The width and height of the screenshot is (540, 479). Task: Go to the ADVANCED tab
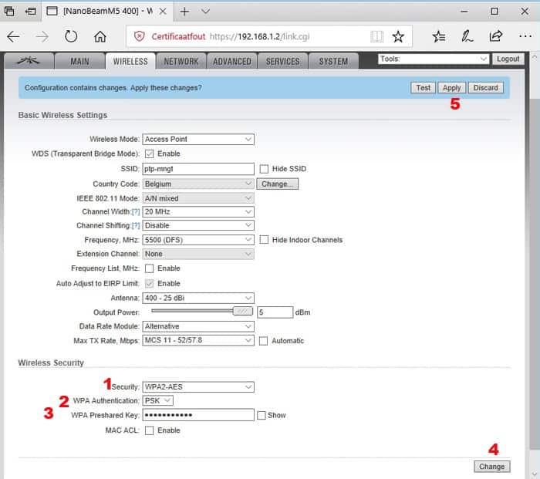coord(231,61)
